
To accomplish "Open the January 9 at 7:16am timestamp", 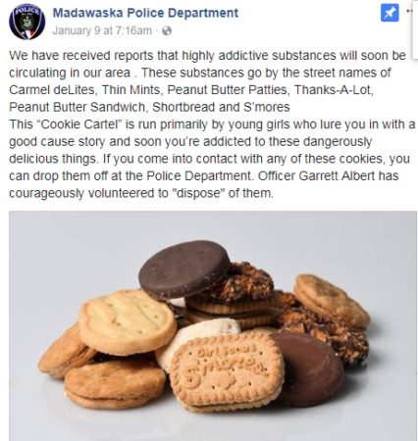I will [x=102, y=30].
